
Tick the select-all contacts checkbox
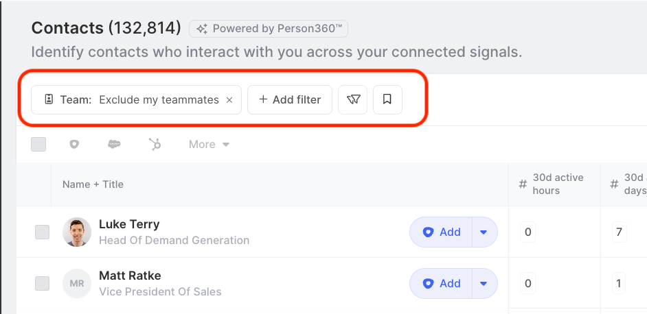[x=38, y=144]
